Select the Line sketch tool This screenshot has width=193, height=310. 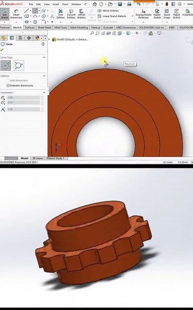(26, 11)
